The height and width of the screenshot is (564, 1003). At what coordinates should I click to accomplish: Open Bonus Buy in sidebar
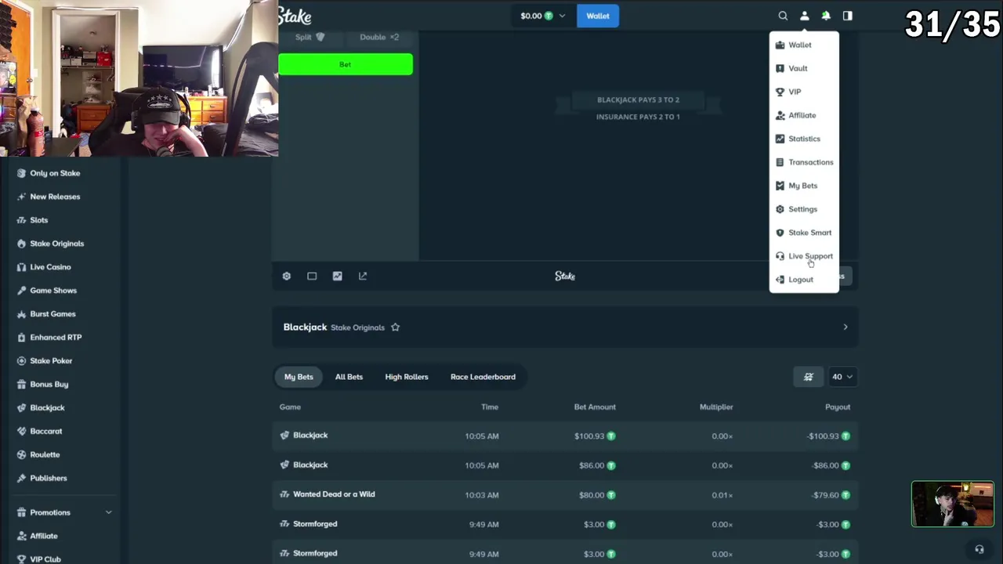click(49, 385)
